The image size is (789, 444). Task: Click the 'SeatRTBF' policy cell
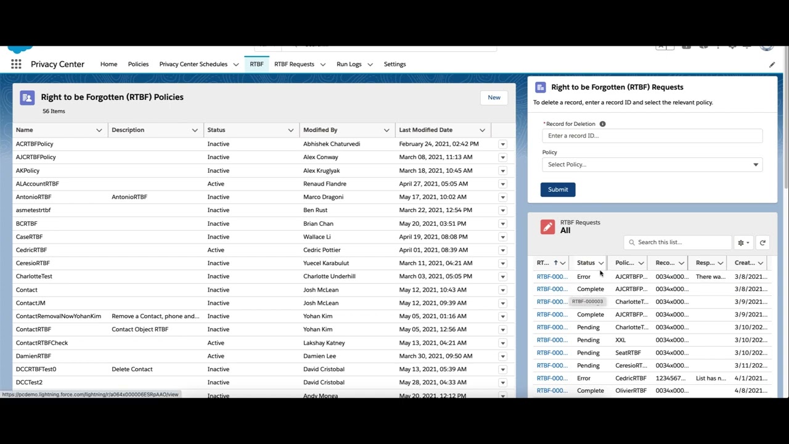tap(628, 353)
